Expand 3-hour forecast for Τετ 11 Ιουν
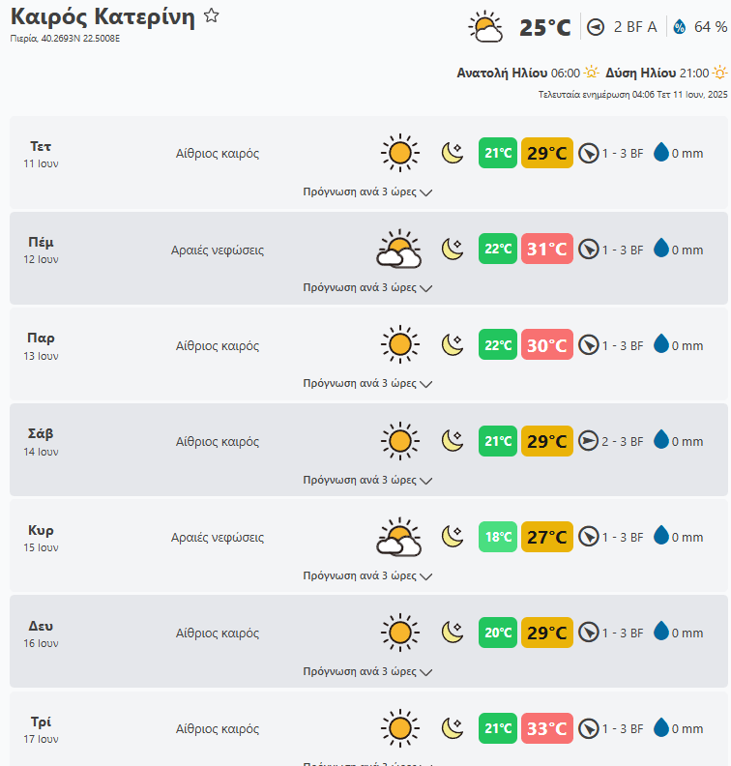 pyautogui.click(x=367, y=191)
